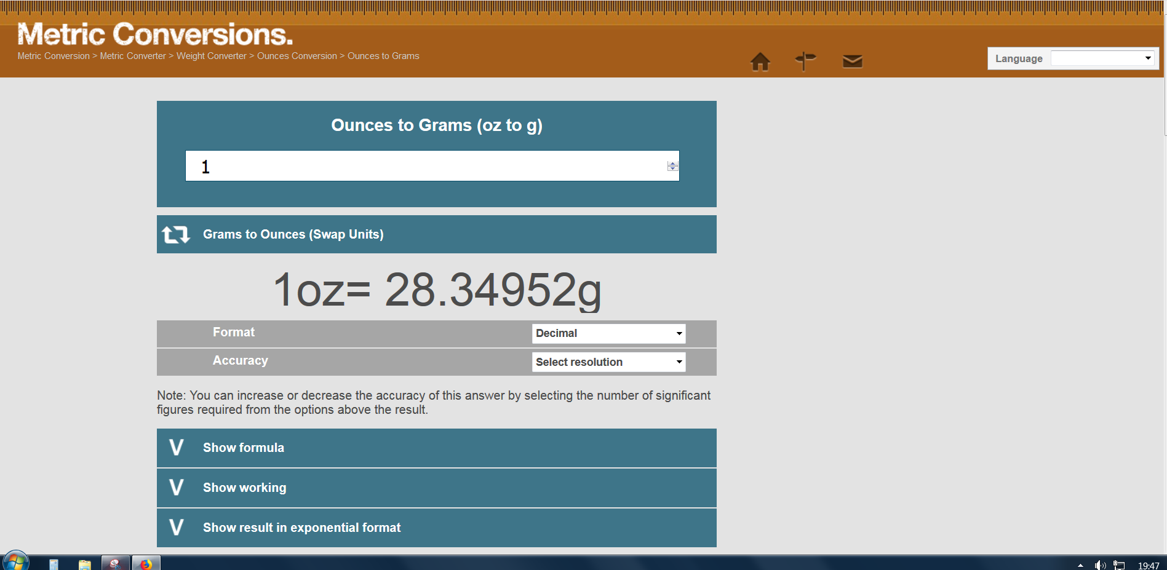Image resolution: width=1167 pixels, height=570 pixels.
Task: Click the taskbar clock showing 19:47
Action: click(x=1149, y=566)
